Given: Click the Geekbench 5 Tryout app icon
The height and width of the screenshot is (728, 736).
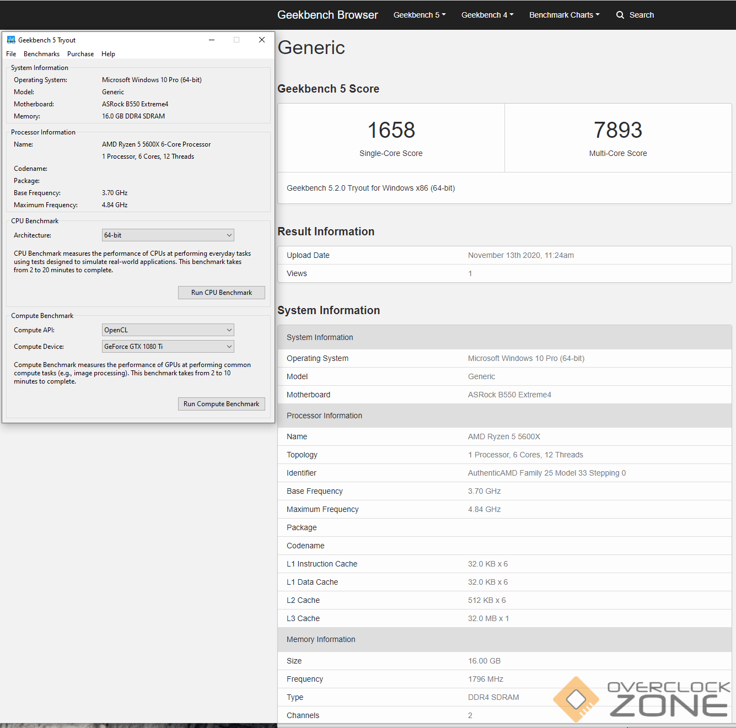Looking at the screenshot, I should tap(11, 40).
